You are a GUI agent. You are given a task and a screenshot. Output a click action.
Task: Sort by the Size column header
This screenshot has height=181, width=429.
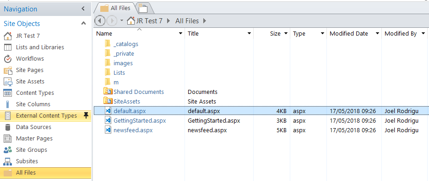275,34
